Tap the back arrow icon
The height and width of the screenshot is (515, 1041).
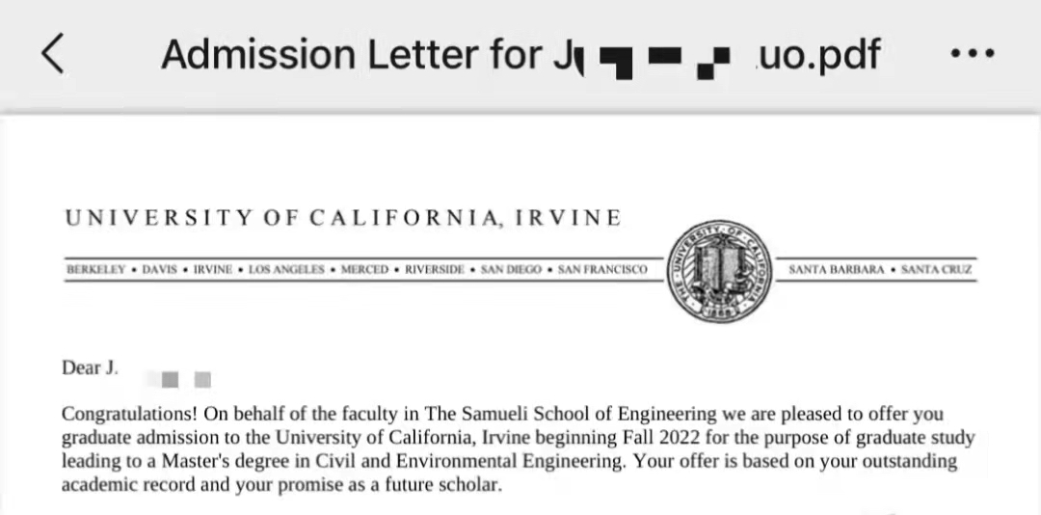pos(53,53)
